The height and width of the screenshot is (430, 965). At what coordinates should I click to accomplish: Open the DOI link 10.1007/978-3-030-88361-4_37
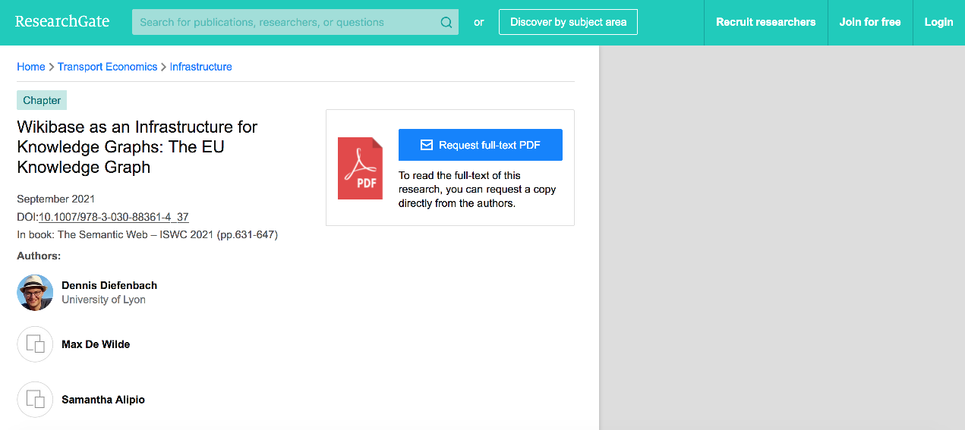114,217
